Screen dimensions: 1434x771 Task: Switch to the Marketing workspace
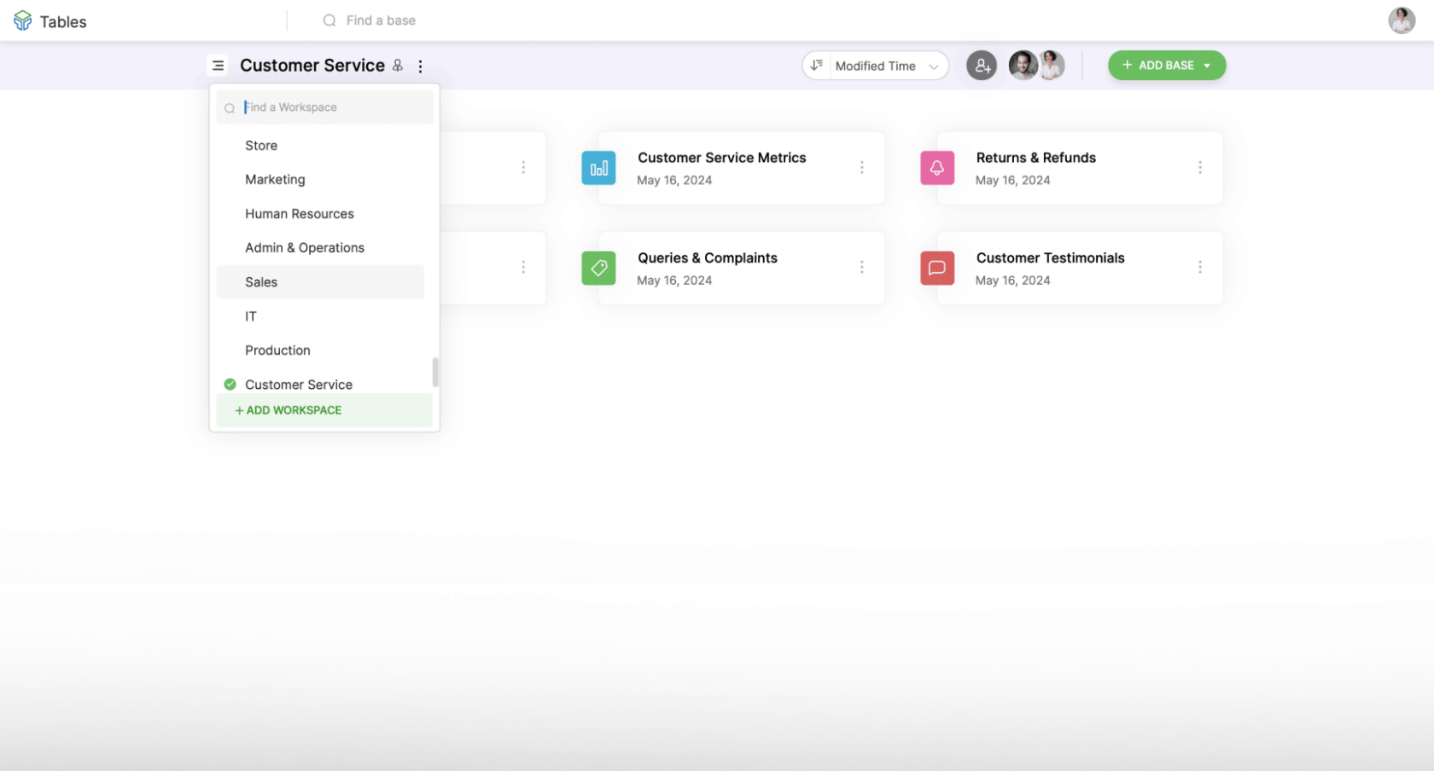[x=320, y=180]
